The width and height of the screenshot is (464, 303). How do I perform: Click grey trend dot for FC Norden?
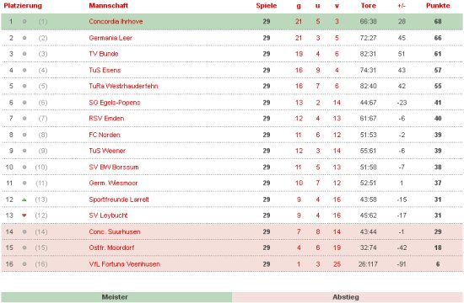24,135
